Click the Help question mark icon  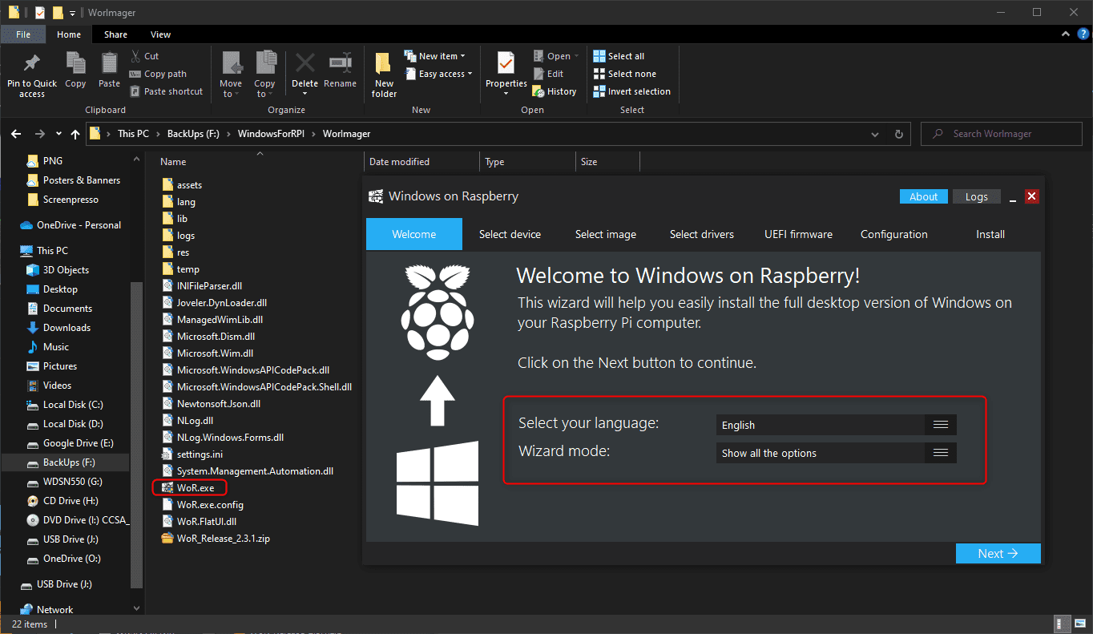1083,34
